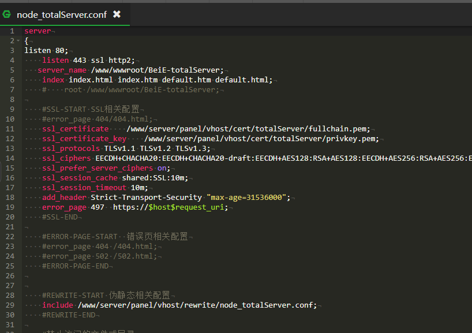Viewport: 472px width, 333px height.
Task: Click '443 ssl http2;' text
Action: 104,60
